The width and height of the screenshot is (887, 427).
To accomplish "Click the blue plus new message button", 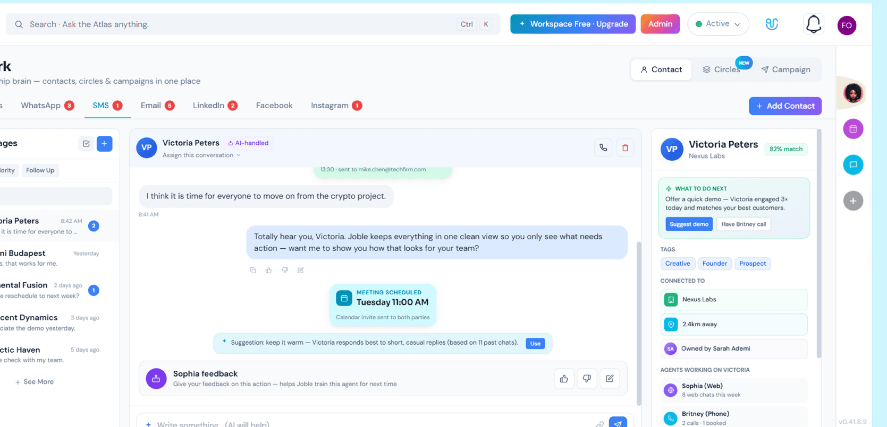I will click(105, 143).
